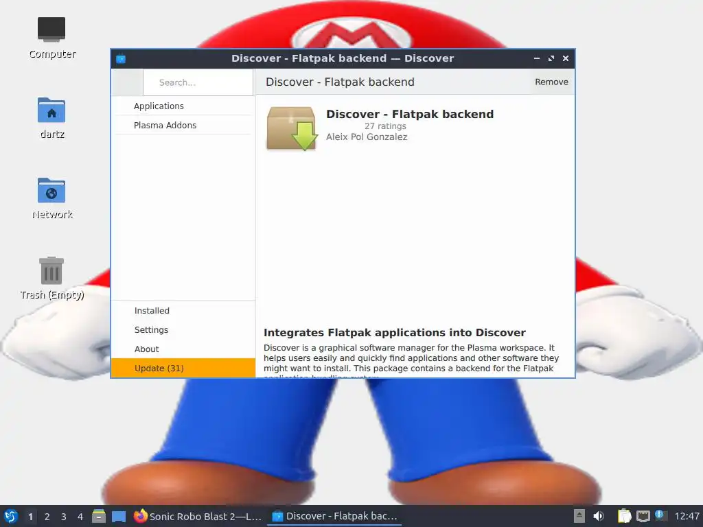This screenshot has height=527, width=703.
Task: Select the dartz home folder icon
Action: 51,110
